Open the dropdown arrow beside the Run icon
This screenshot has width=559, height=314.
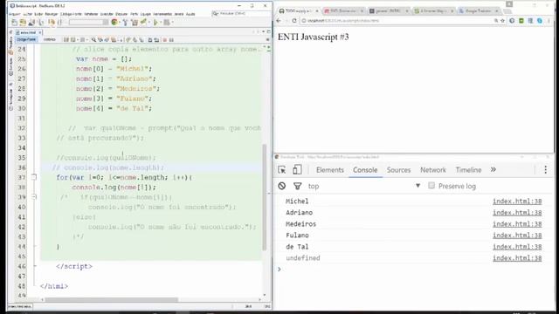click(x=160, y=23)
